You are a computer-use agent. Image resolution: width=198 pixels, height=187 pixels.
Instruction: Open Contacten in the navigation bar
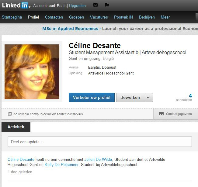[54, 17]
